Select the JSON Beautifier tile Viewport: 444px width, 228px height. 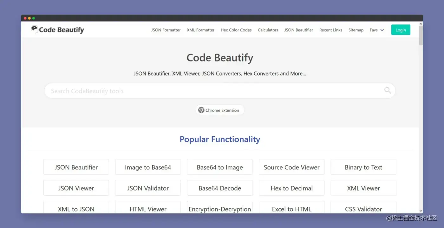click(x=76, y=167)
